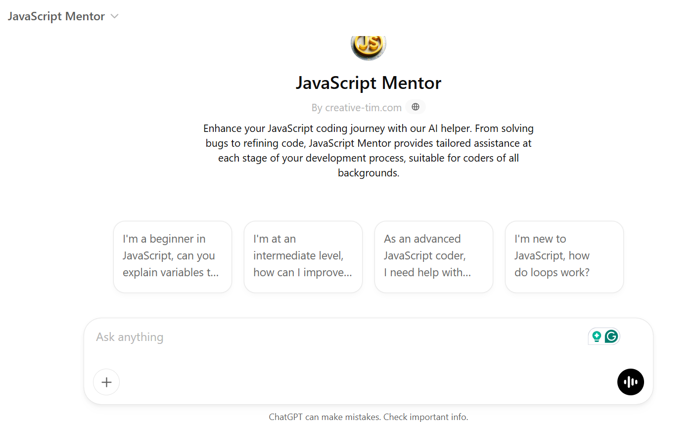Choose the advanced JavaScript coder prompt card

pos(433,256)
